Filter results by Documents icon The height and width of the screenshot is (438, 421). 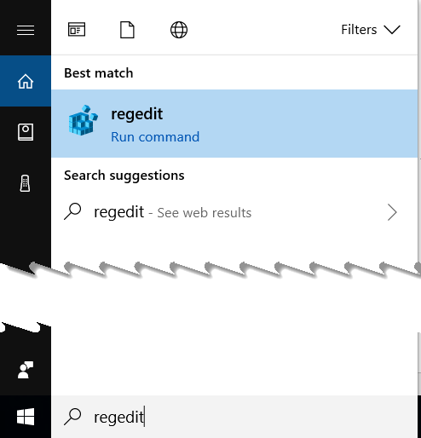pos(127,30)
